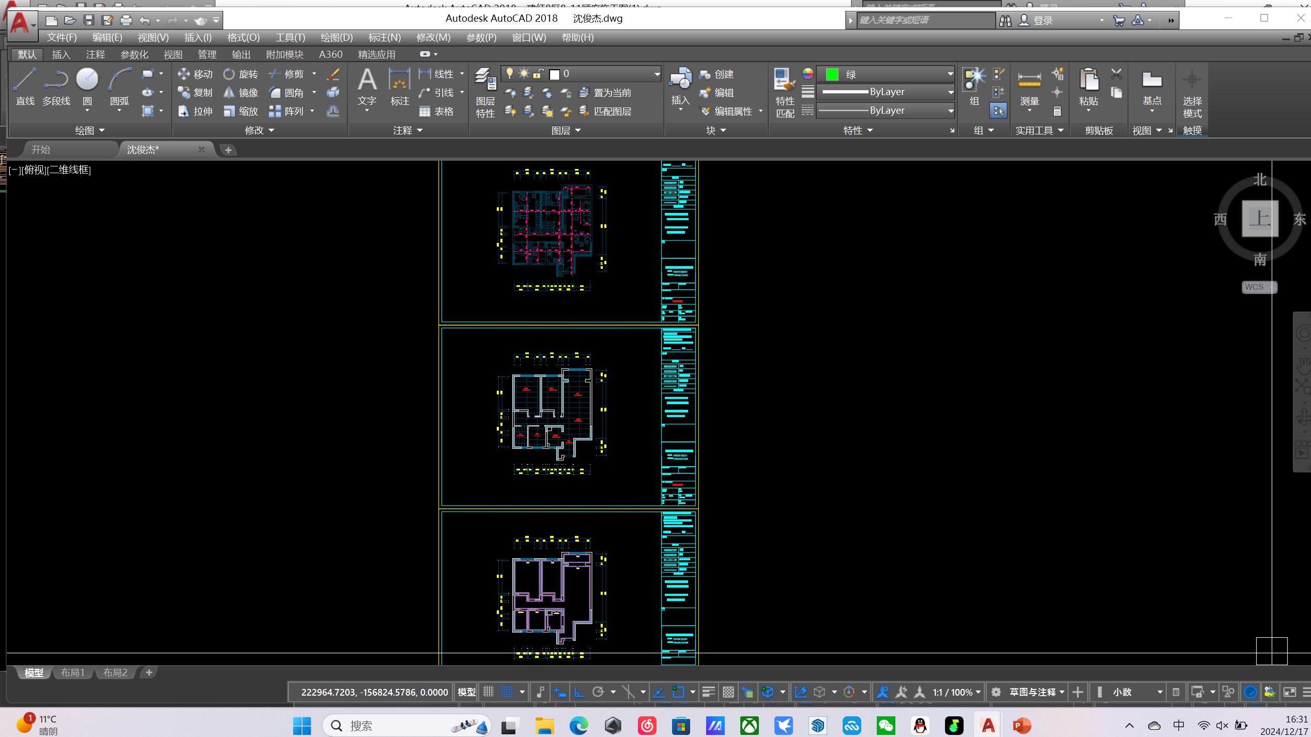Open the 格式(O) menu
1311x737 pixels.
point(243,37)
